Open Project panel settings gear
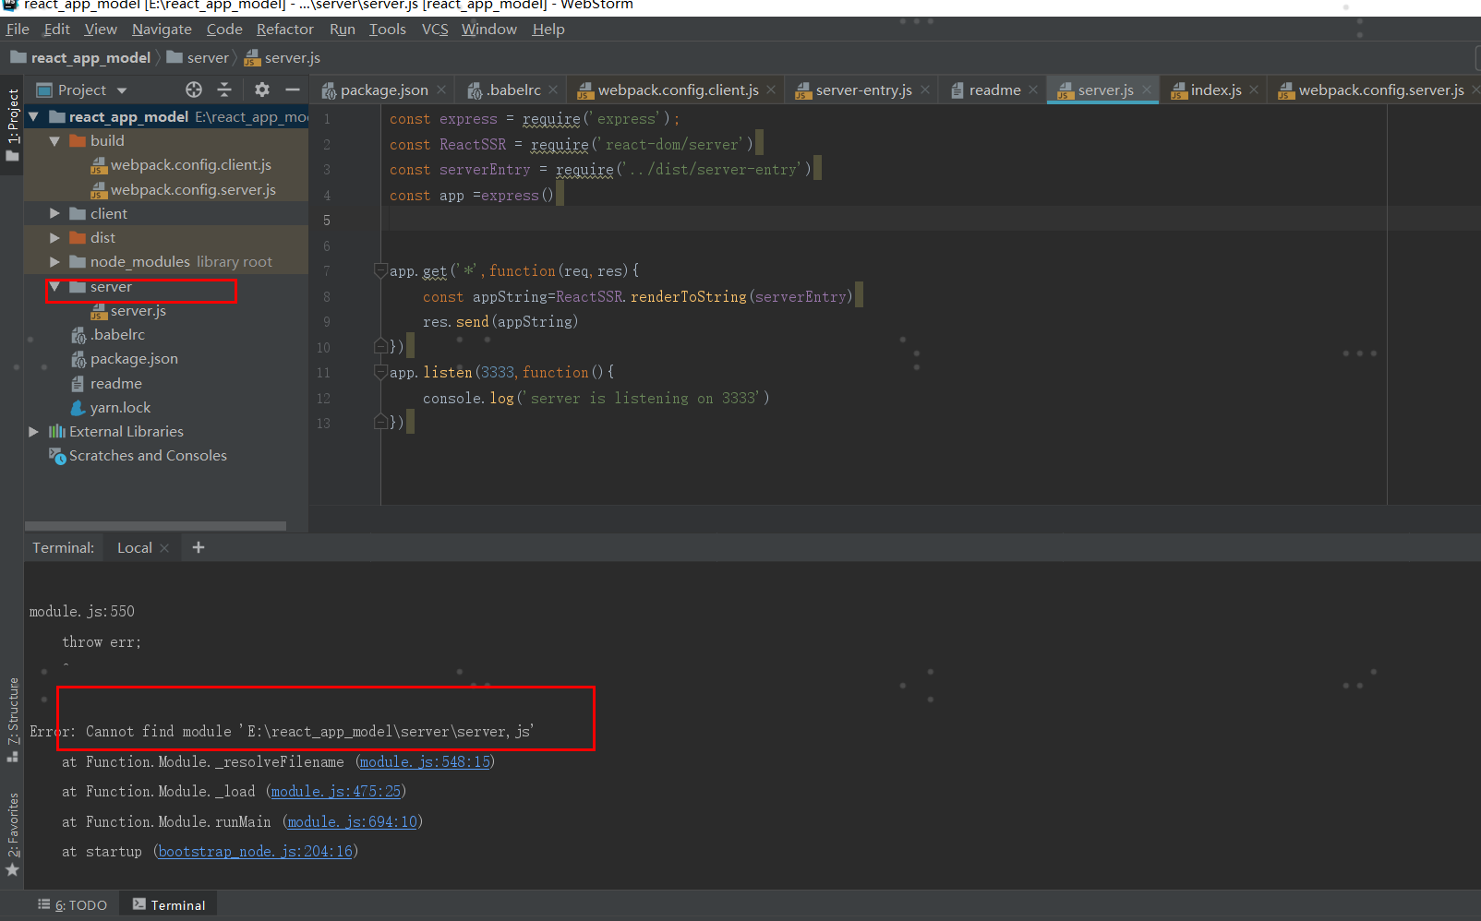This screenshot has height=921, width=1481. tap(262, 90)
